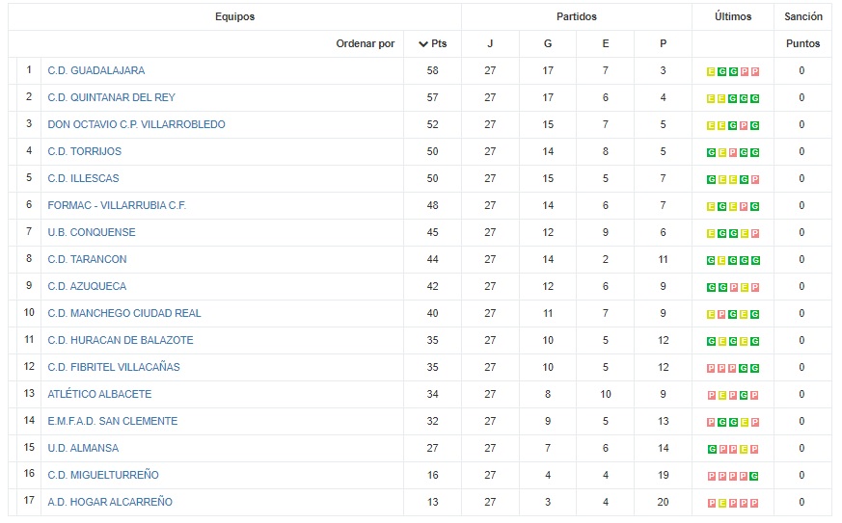Click first red P badge for C.D. Fibritel Villacañas
Image resolution: width=842 pixels, height=523 pixels.
(711, 368)
